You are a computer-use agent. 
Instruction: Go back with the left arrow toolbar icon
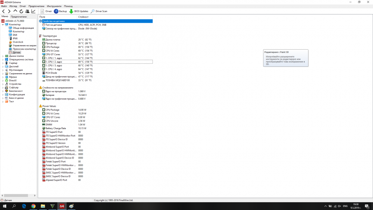click(3, 11)
